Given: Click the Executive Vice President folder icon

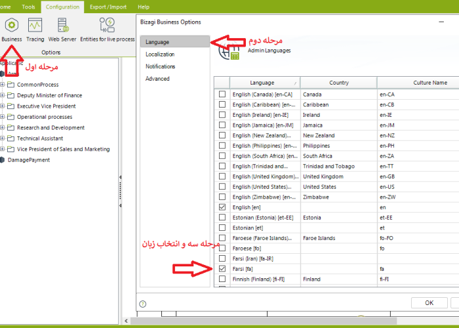Looking at the screenshot, I should 11,106.
